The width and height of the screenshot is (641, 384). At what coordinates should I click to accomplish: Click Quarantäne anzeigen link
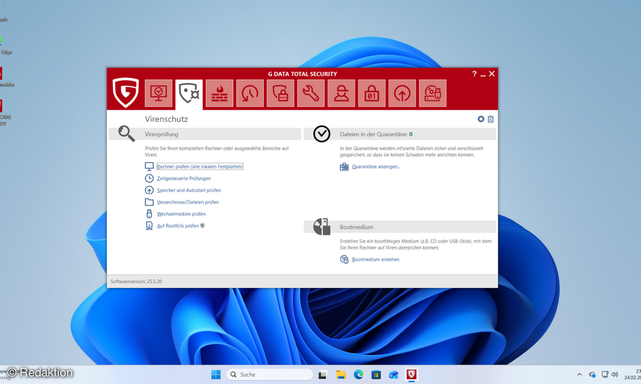377,166
